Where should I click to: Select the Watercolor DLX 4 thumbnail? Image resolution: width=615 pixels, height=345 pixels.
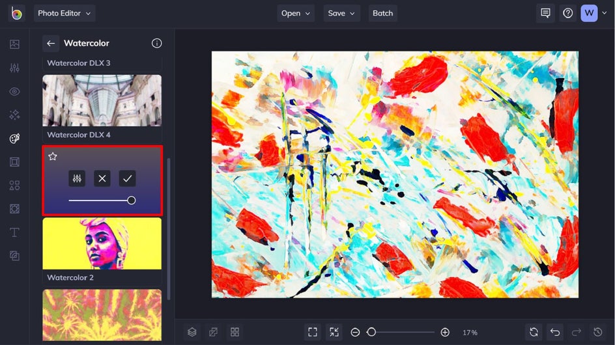click(x=102, y=100)
